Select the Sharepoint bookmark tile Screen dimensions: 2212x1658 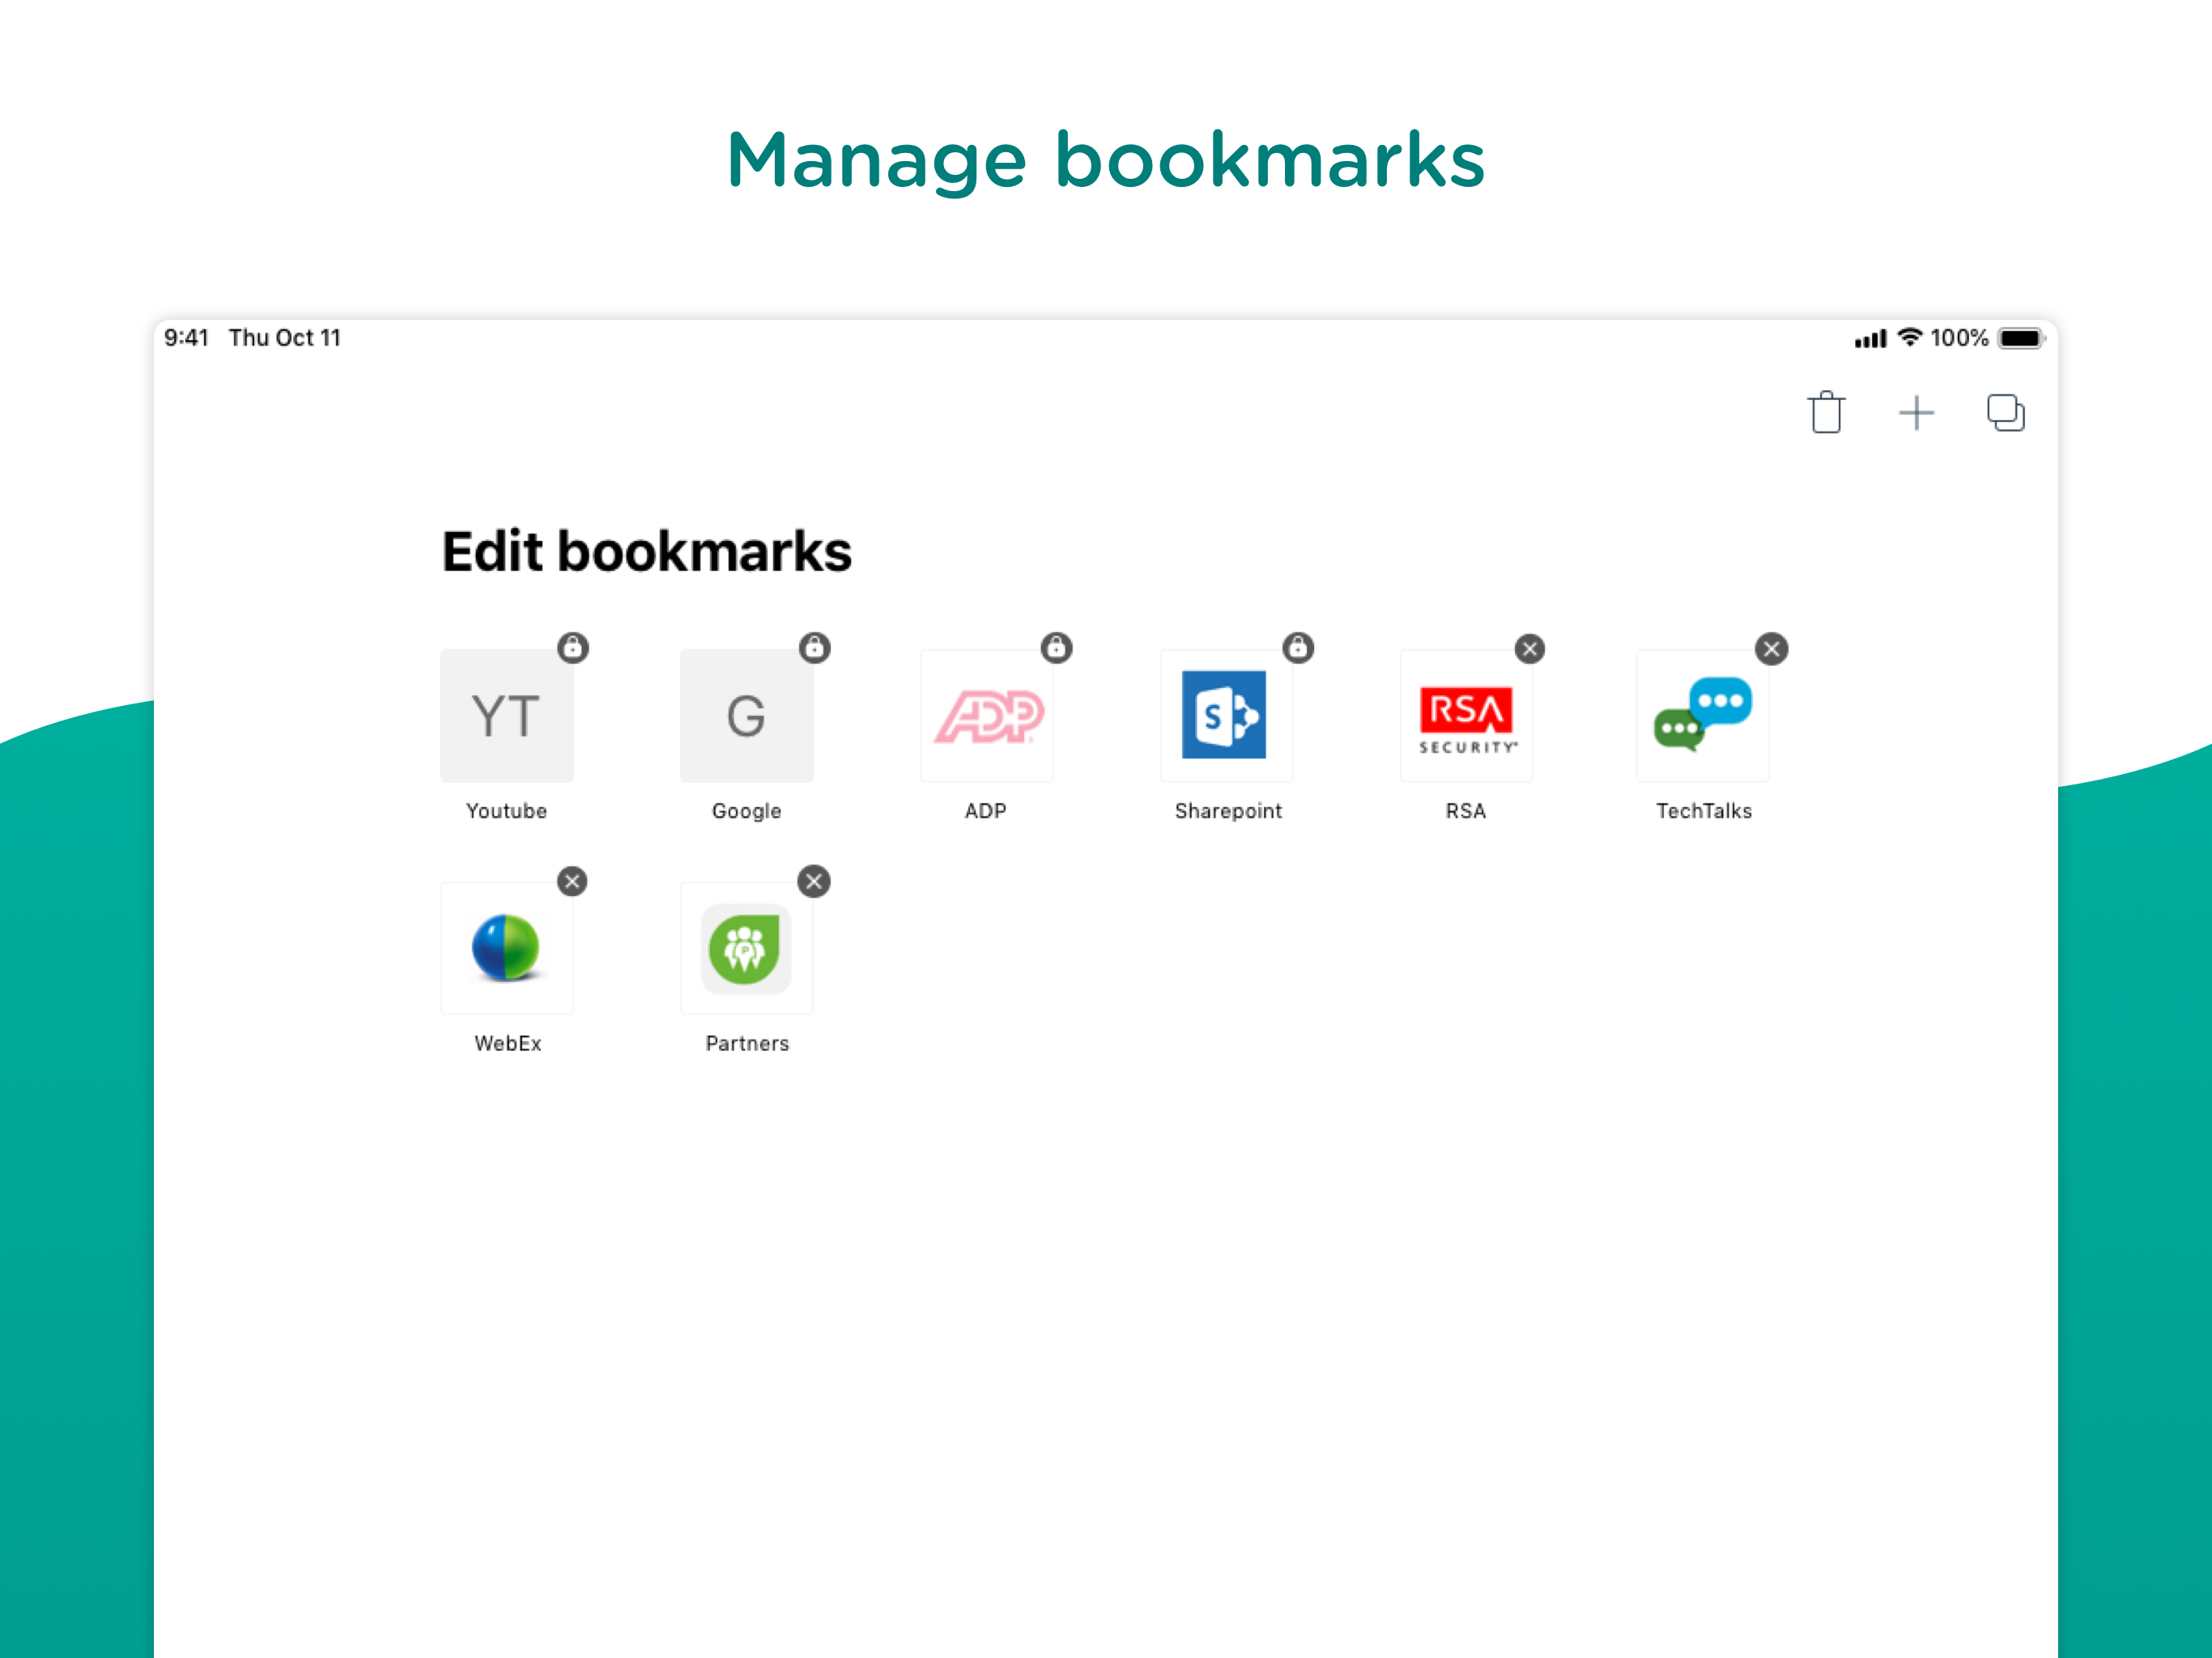[x=1226, y=716]
